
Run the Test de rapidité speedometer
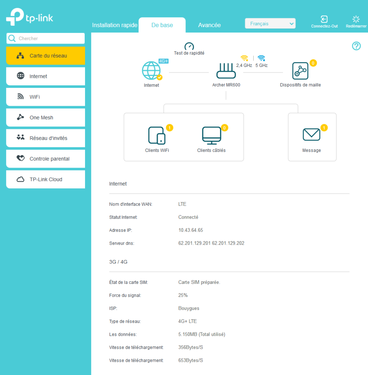pyautogui.click(x=189, y=47)
